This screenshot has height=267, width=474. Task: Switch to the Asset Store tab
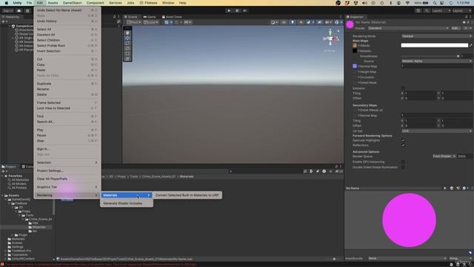point(172,17)
